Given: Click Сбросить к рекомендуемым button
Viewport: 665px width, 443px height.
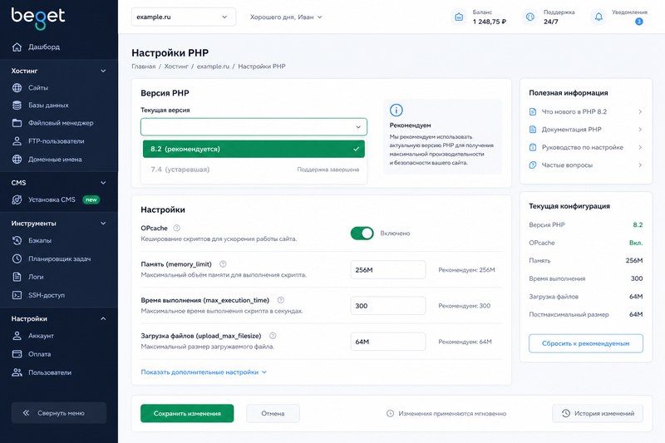Looking at the screenshot, I should pyautogui.click(x=586, y=343).
